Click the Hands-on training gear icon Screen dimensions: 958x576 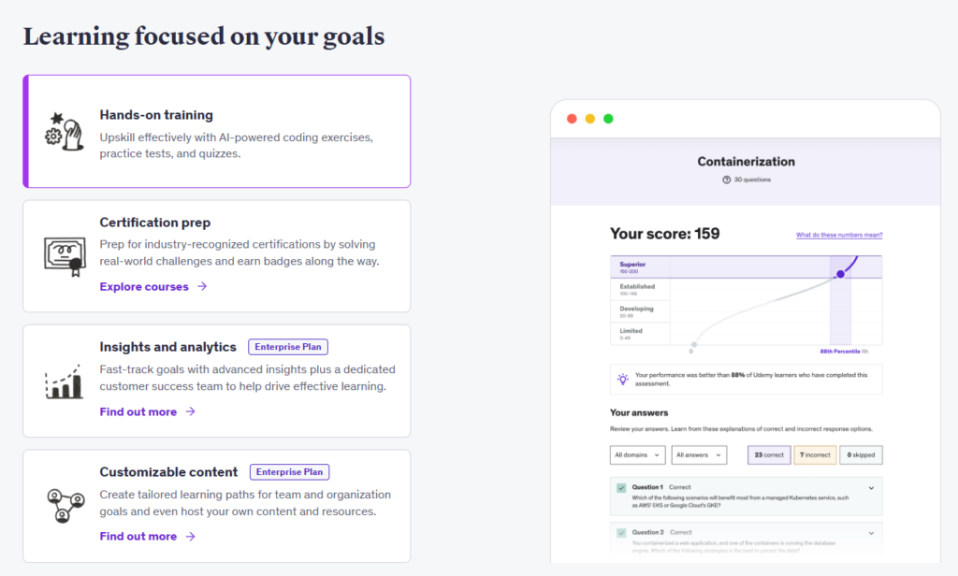point(64,131)
